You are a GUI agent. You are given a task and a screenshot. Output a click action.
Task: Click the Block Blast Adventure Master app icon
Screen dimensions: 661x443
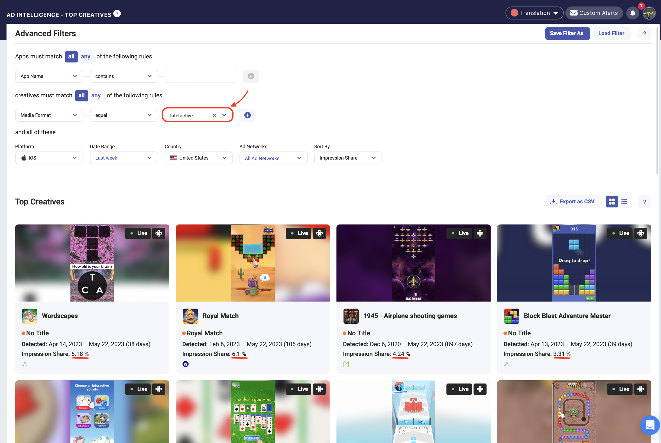tap(511, 316)
